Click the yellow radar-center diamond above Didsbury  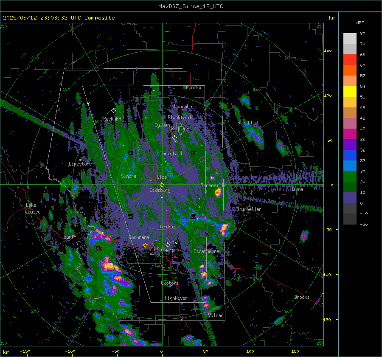(x=162, y=185)
